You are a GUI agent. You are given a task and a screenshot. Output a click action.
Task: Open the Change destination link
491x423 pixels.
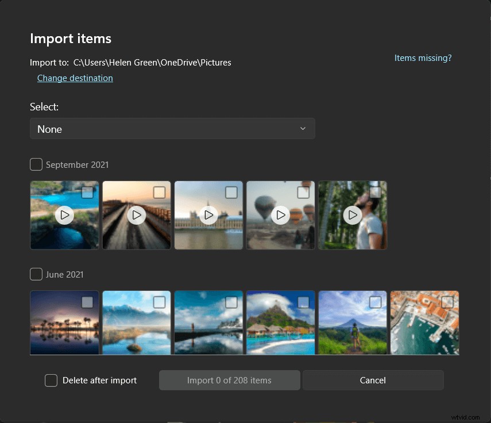pos(75,78)
